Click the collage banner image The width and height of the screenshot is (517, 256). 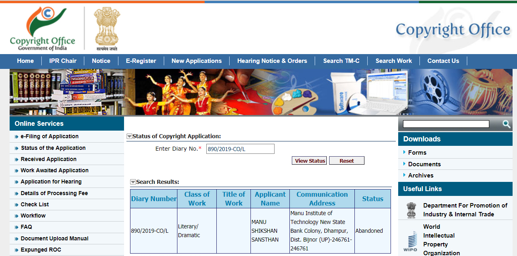[x=261, y=92]
